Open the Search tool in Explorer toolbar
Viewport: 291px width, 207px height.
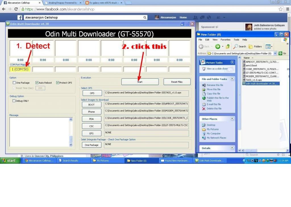240,46
